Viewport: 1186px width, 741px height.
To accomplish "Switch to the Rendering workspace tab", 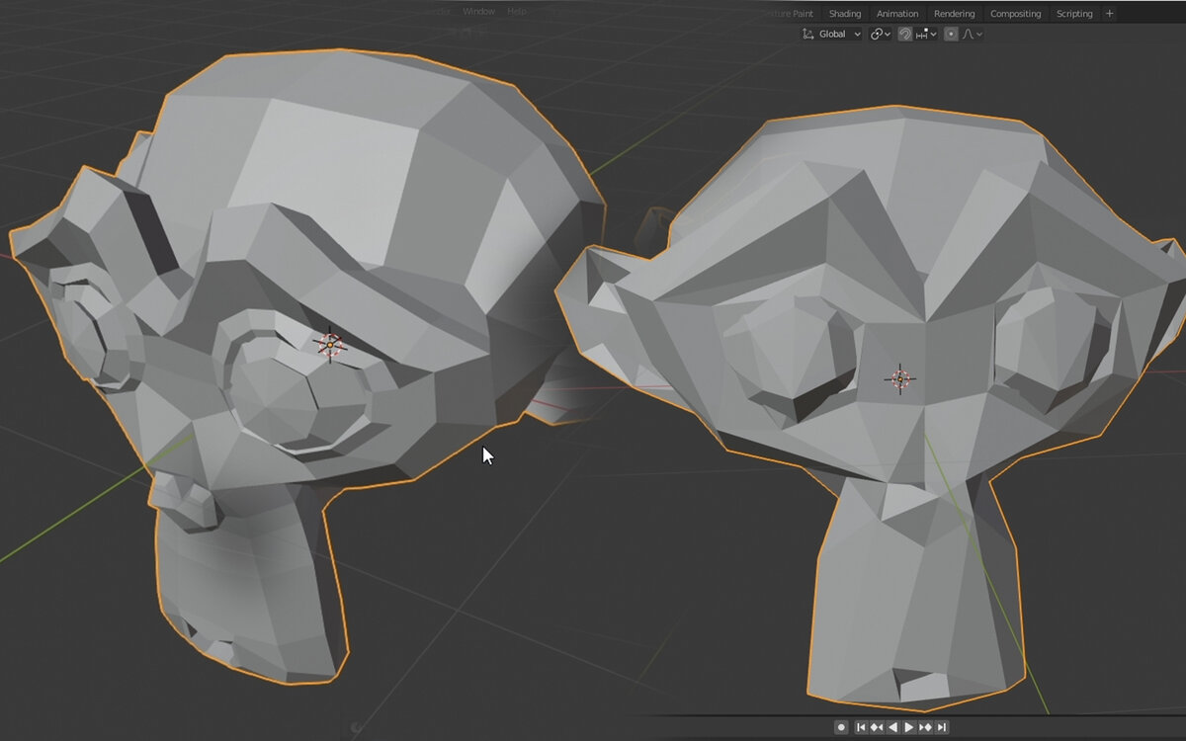I will click(954, 14).
